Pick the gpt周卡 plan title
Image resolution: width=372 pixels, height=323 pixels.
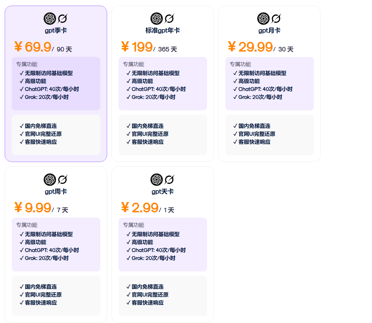[x=56, y=192]
